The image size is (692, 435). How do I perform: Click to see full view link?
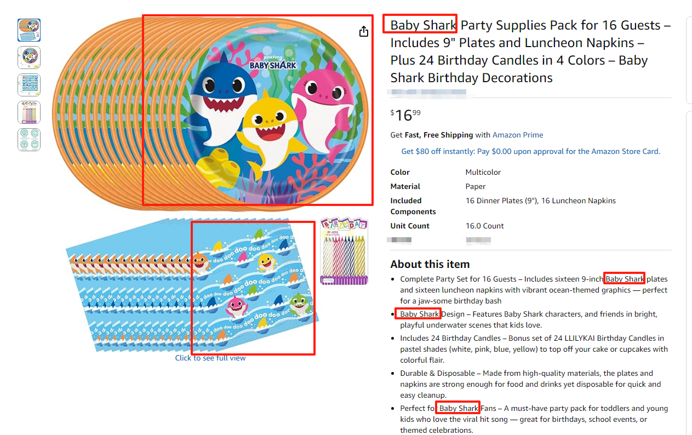coord(210,358)
